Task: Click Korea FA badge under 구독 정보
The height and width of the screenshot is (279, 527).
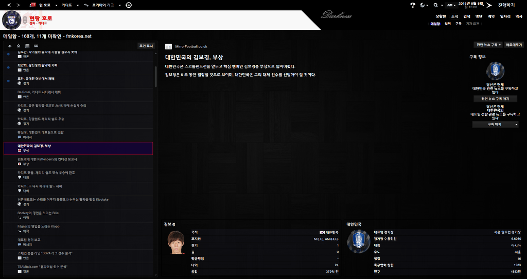Action: click(x=495, y=71)
